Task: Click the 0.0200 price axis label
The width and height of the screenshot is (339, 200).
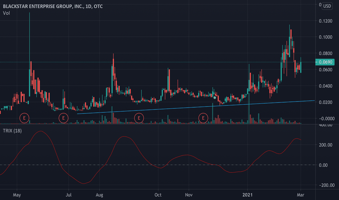Action: (326, 102)
